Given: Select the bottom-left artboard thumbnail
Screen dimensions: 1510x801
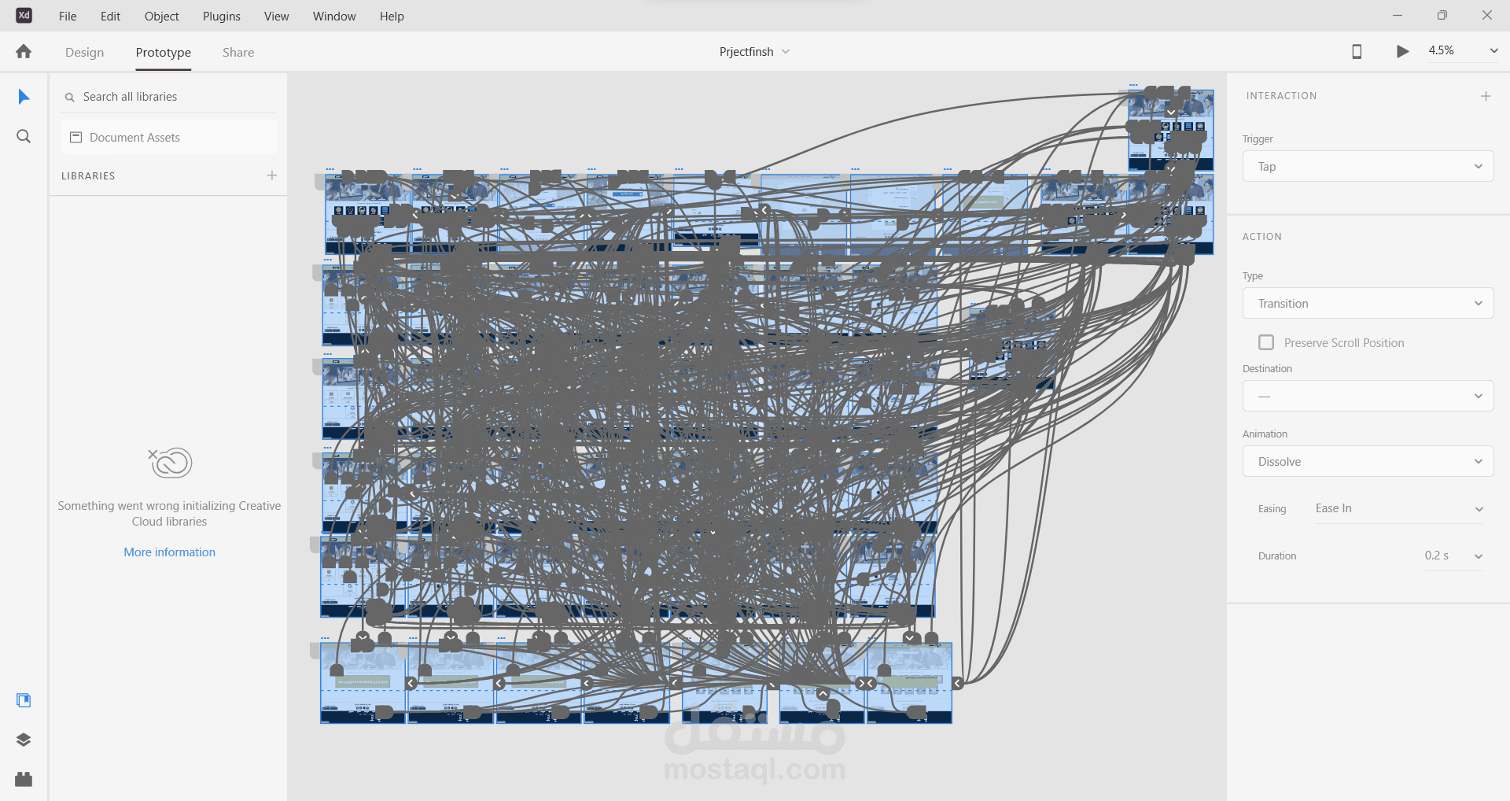Looking at the screenshot, I should coord(363,683).
